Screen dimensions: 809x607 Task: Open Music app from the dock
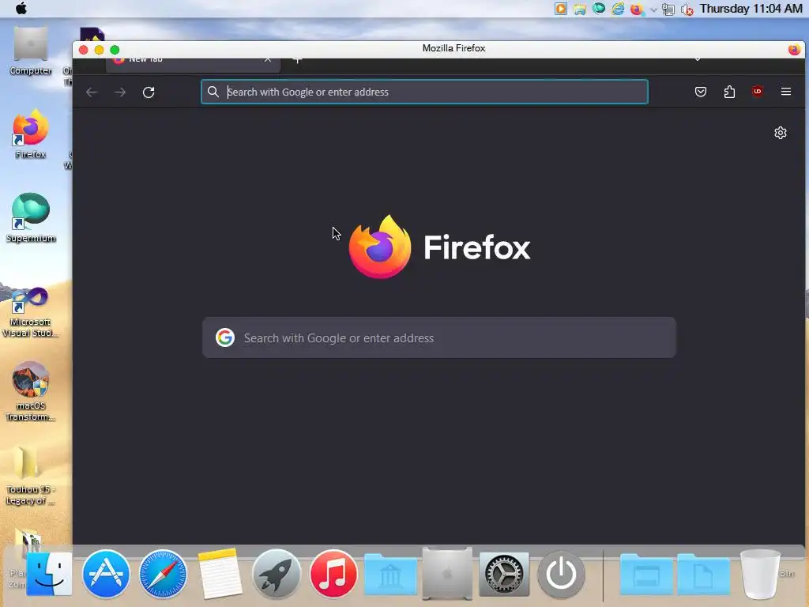(333, 574)
